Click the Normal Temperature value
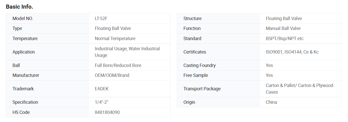 click(115, 39)
